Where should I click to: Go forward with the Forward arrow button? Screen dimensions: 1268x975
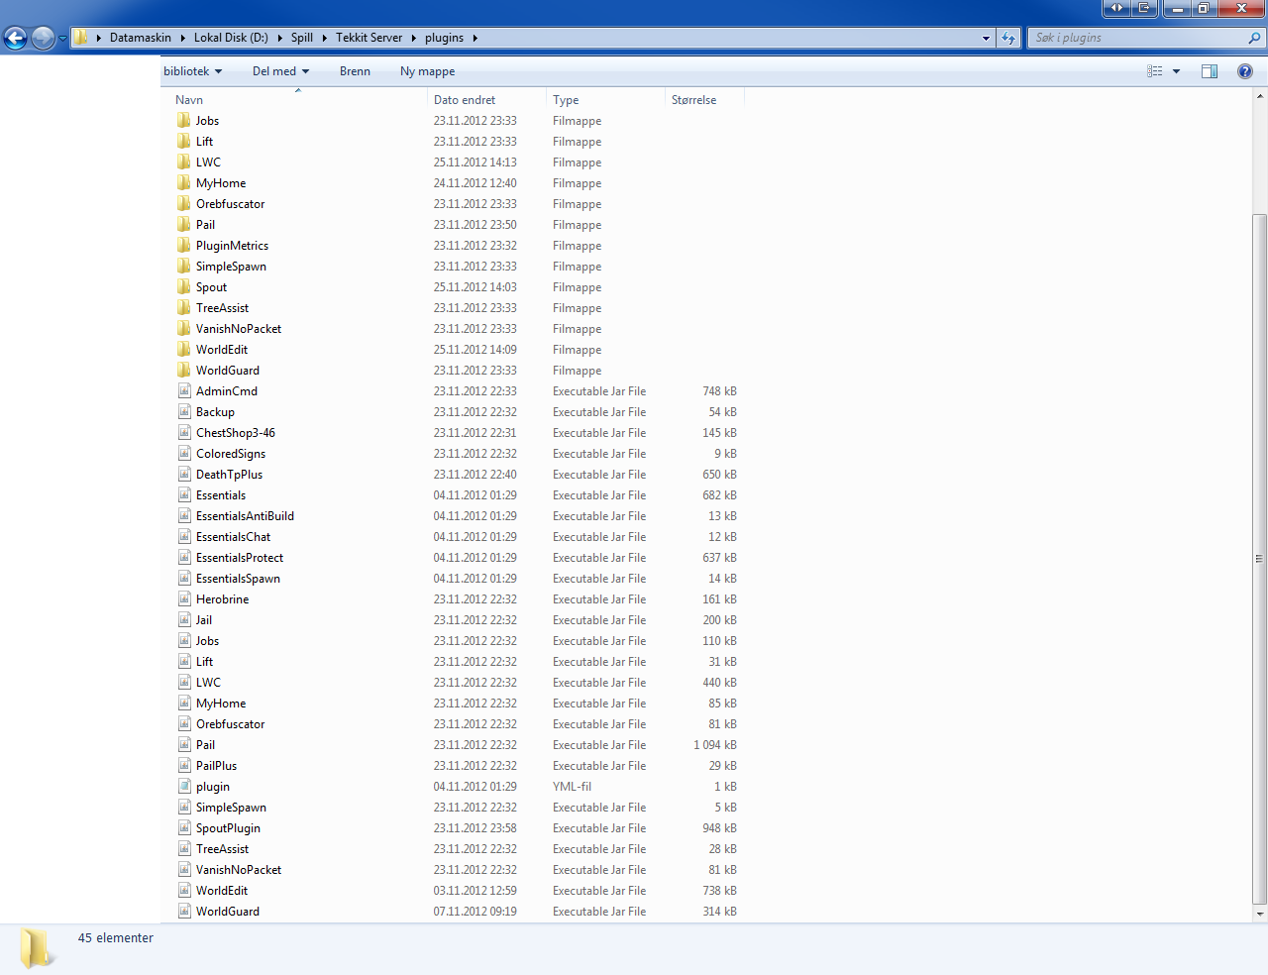(43, 38)
